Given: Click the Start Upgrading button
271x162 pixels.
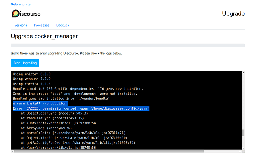Looking at the screenshot, I should click(25, 63).
